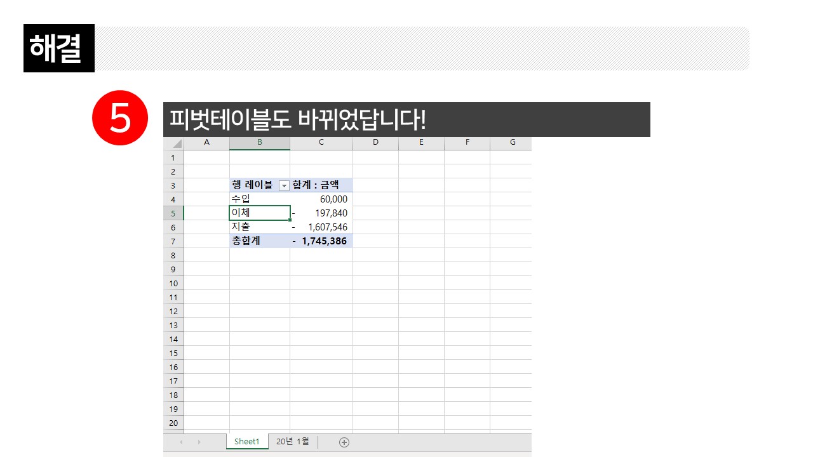813x457 pixels.
Task: Select row 3 header
Action: (173, 185)
